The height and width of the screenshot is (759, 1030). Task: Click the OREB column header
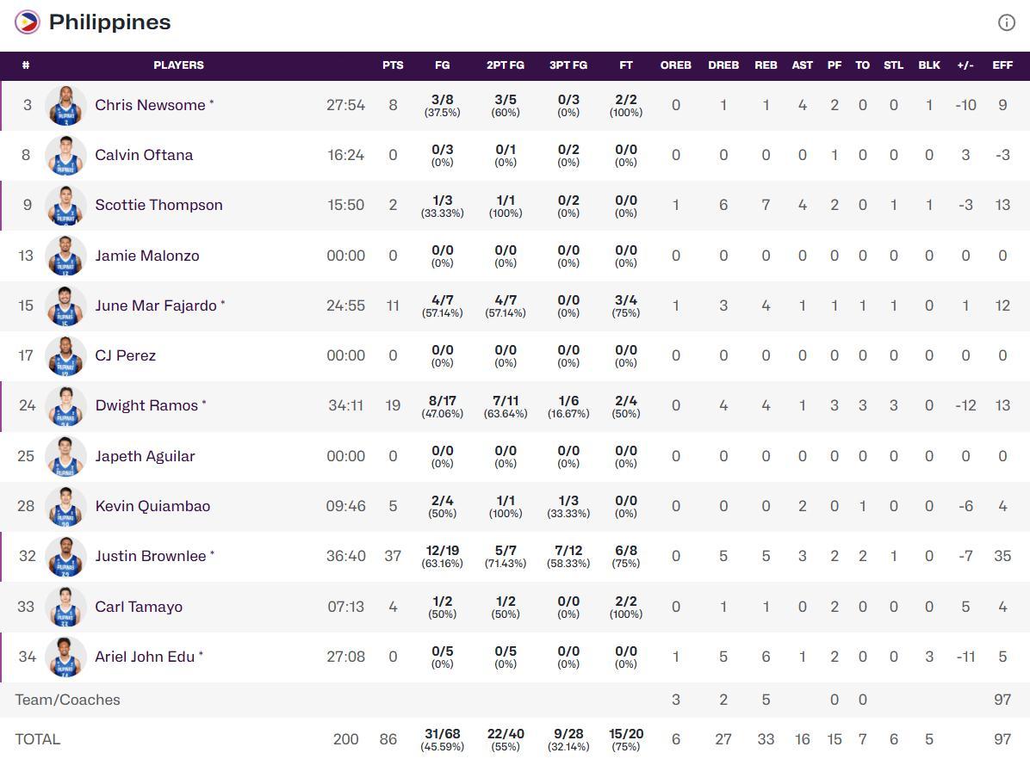pyautogui.click(x=676, y=65)
